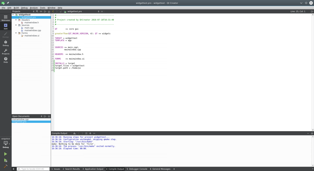Screen dimensions: 314x171
Task: Select mainwindow.cpp in Open Documents
Action: (20, 119)
